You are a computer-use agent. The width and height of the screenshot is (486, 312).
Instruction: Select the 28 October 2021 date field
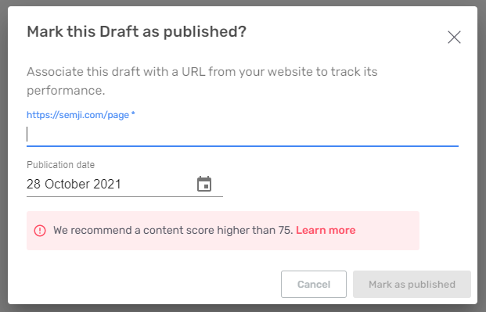[124, 184]
